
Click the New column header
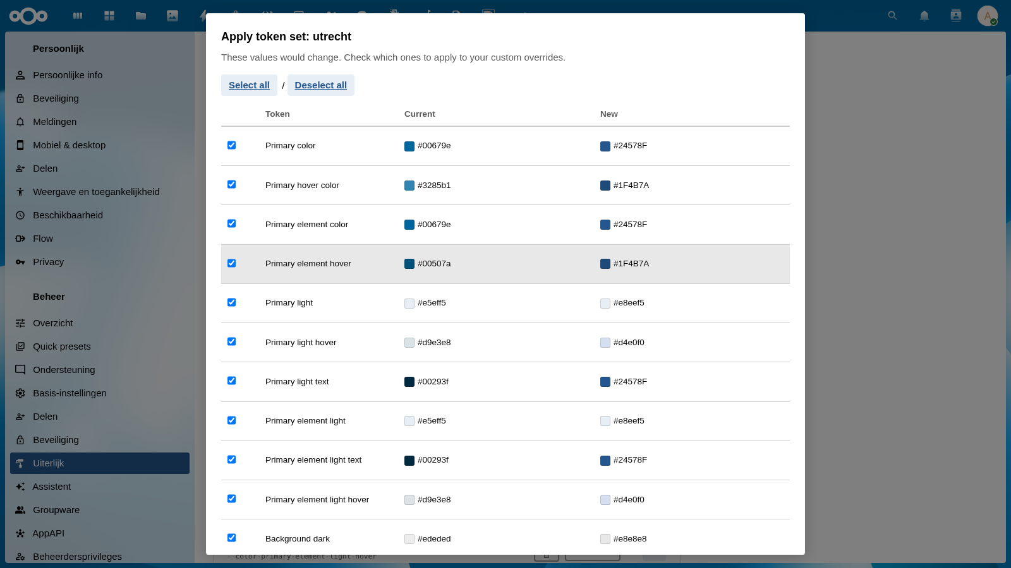click(x=609, y=114)
